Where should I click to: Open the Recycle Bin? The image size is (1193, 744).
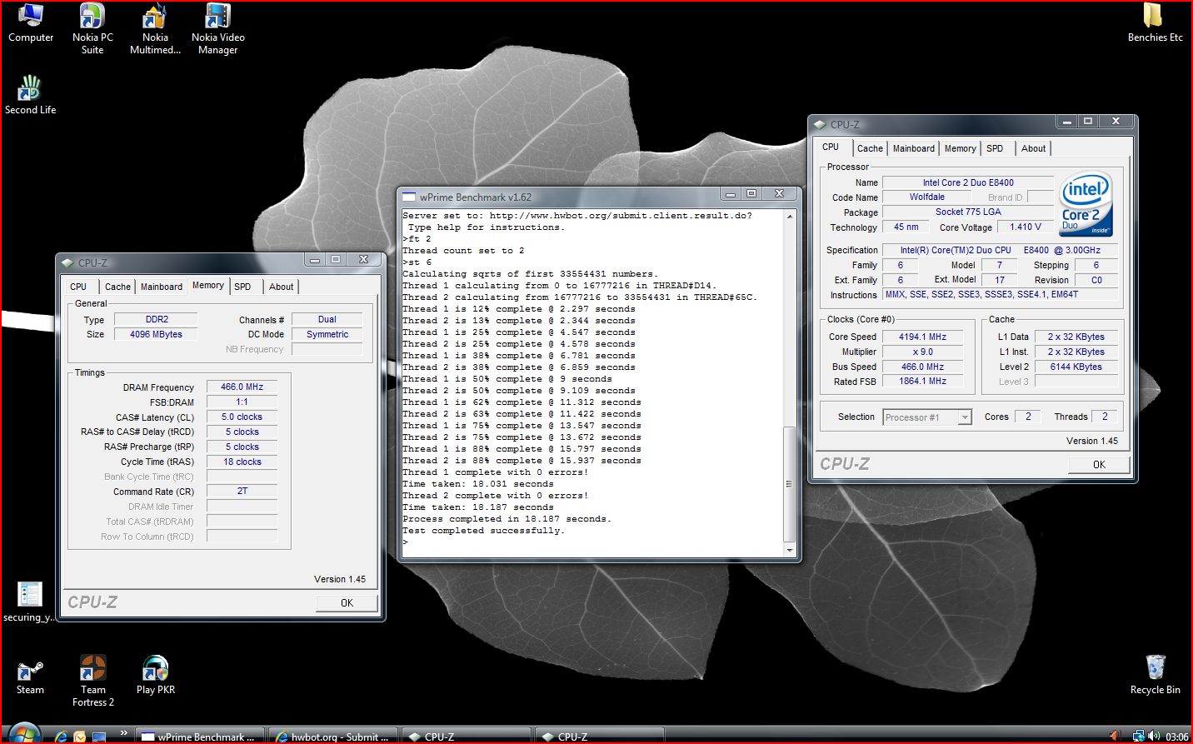(1155, 676)
